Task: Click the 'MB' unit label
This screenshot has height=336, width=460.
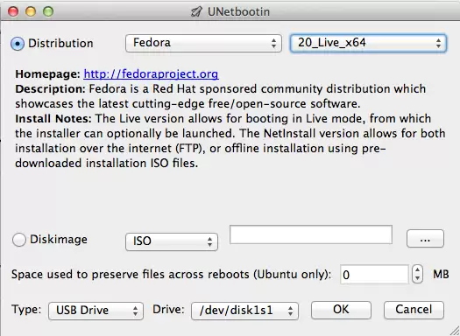Action: (441, 275)
